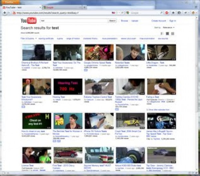The height and width of the screenshot is (176, 200).
Task: Switch to list view layout icon
Action: [x=162, y=33]
